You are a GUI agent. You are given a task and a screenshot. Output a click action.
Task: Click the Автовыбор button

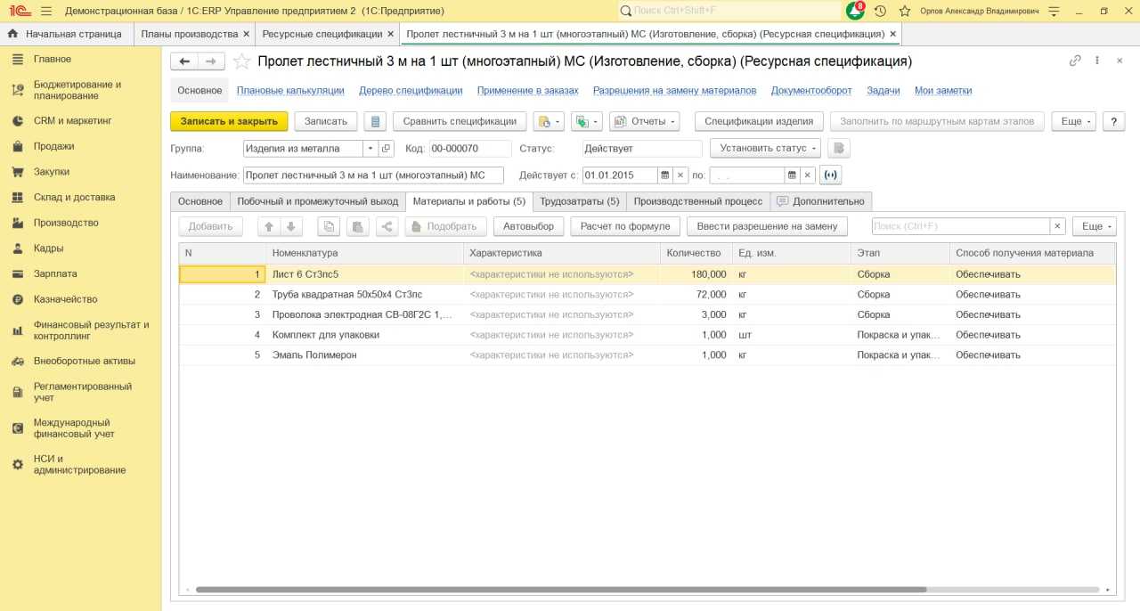coord(528,226)
